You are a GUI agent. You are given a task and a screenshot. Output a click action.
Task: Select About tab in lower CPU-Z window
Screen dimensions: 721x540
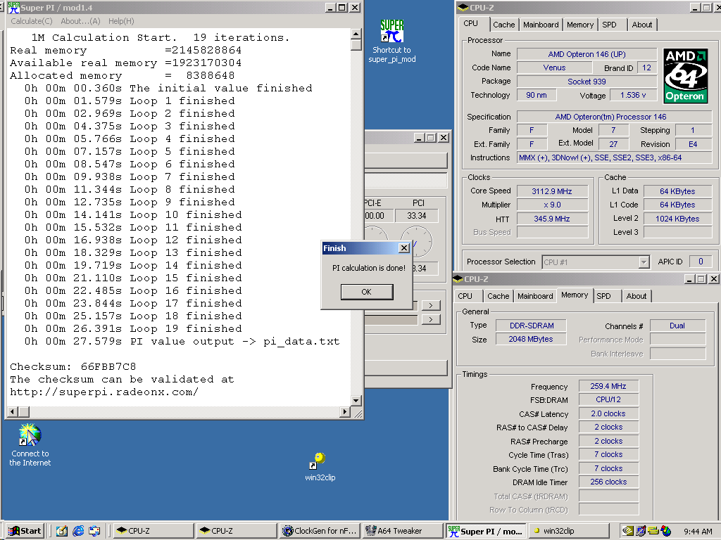[x=637, y=296]
